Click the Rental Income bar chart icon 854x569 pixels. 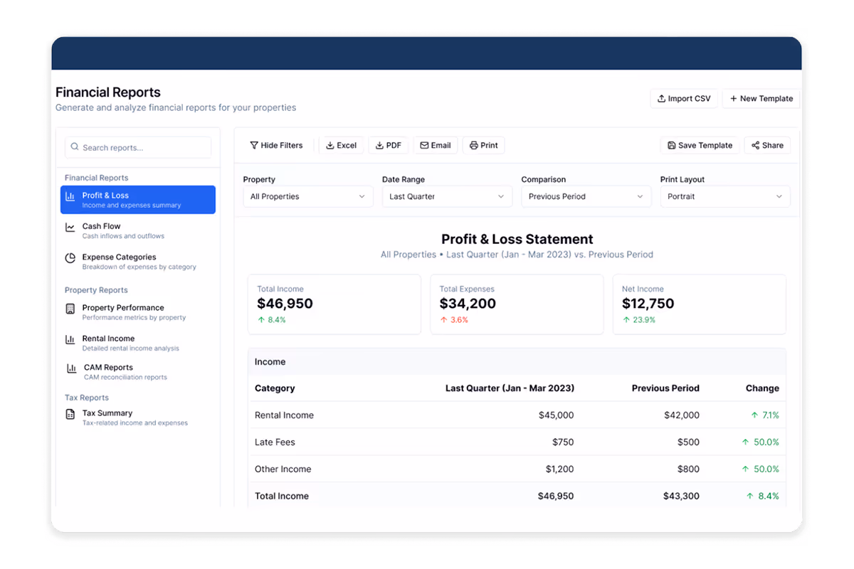click(70, 340)
